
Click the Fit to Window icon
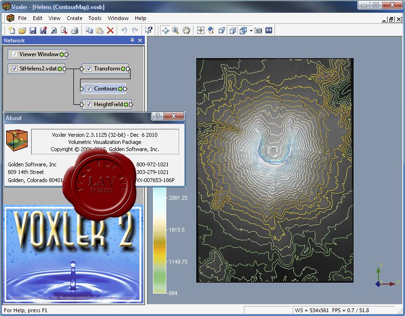tap(201, 31)
